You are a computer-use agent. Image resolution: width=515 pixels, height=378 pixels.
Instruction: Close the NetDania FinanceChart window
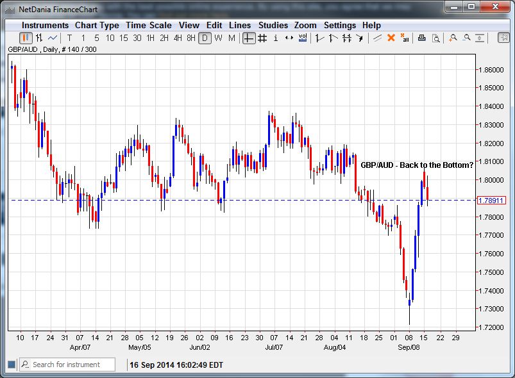click(495, 7)
